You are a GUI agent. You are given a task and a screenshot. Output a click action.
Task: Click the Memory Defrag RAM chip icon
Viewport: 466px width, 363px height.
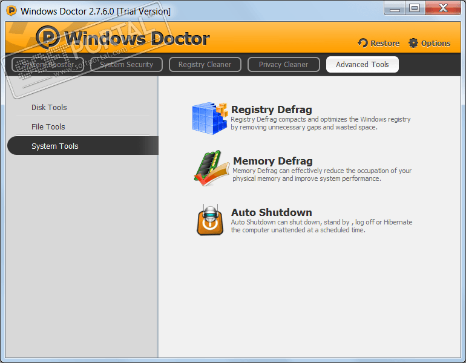[x=211, y=168]
